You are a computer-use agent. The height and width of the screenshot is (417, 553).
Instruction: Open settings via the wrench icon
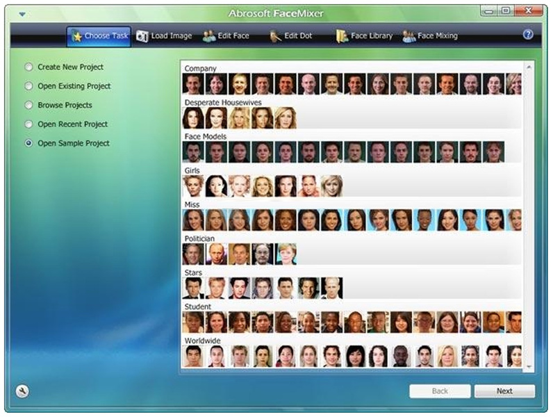tap(22, 391)
